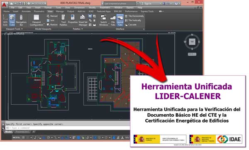Toggle the View Cube button
The image size is (249, 150).
[x=12, y=20]
